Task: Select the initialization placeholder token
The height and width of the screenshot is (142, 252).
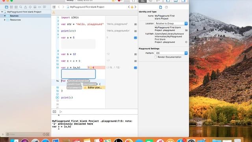Action: [79, 80]
